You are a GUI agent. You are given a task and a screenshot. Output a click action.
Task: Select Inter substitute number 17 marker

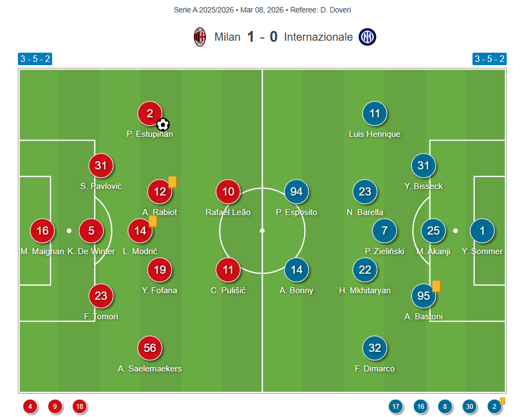click(396, 406)
